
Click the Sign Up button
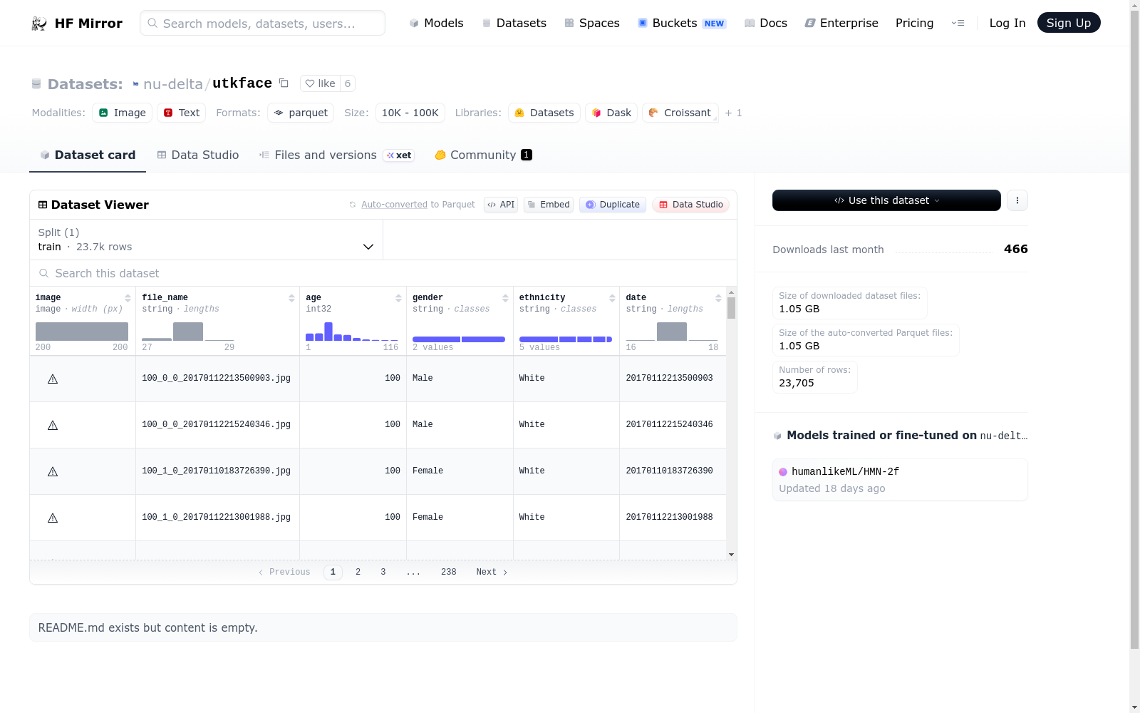[1068, 23]
